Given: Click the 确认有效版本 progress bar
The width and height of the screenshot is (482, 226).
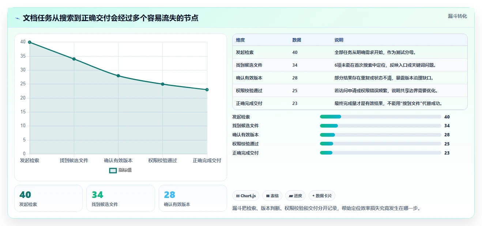Looking at the screenshot, I should point(381,135).
